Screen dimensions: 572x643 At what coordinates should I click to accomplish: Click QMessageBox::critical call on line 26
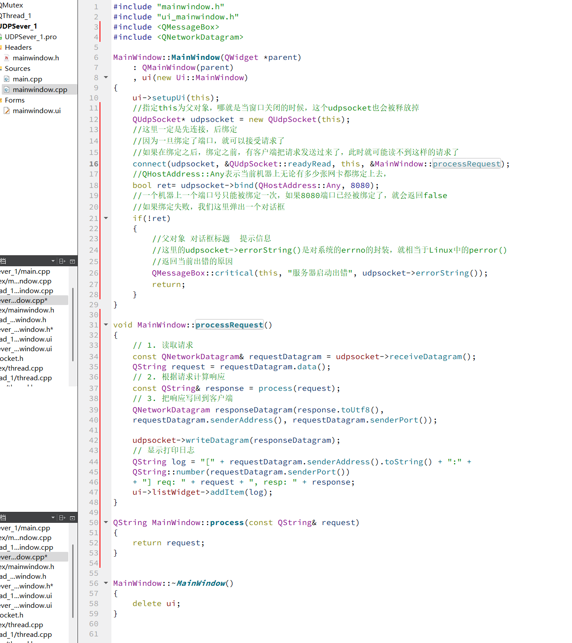[x=203, y=273]
